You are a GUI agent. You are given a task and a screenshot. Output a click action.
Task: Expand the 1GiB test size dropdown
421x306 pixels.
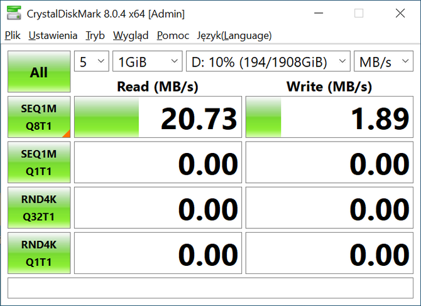[148, 61]
